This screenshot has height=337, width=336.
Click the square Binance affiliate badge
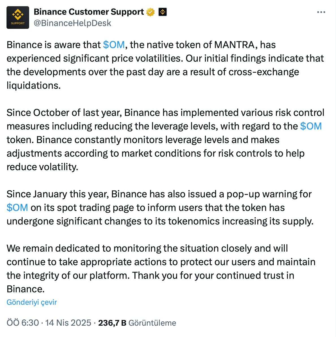pyautogui.click(x=162, y=12)
